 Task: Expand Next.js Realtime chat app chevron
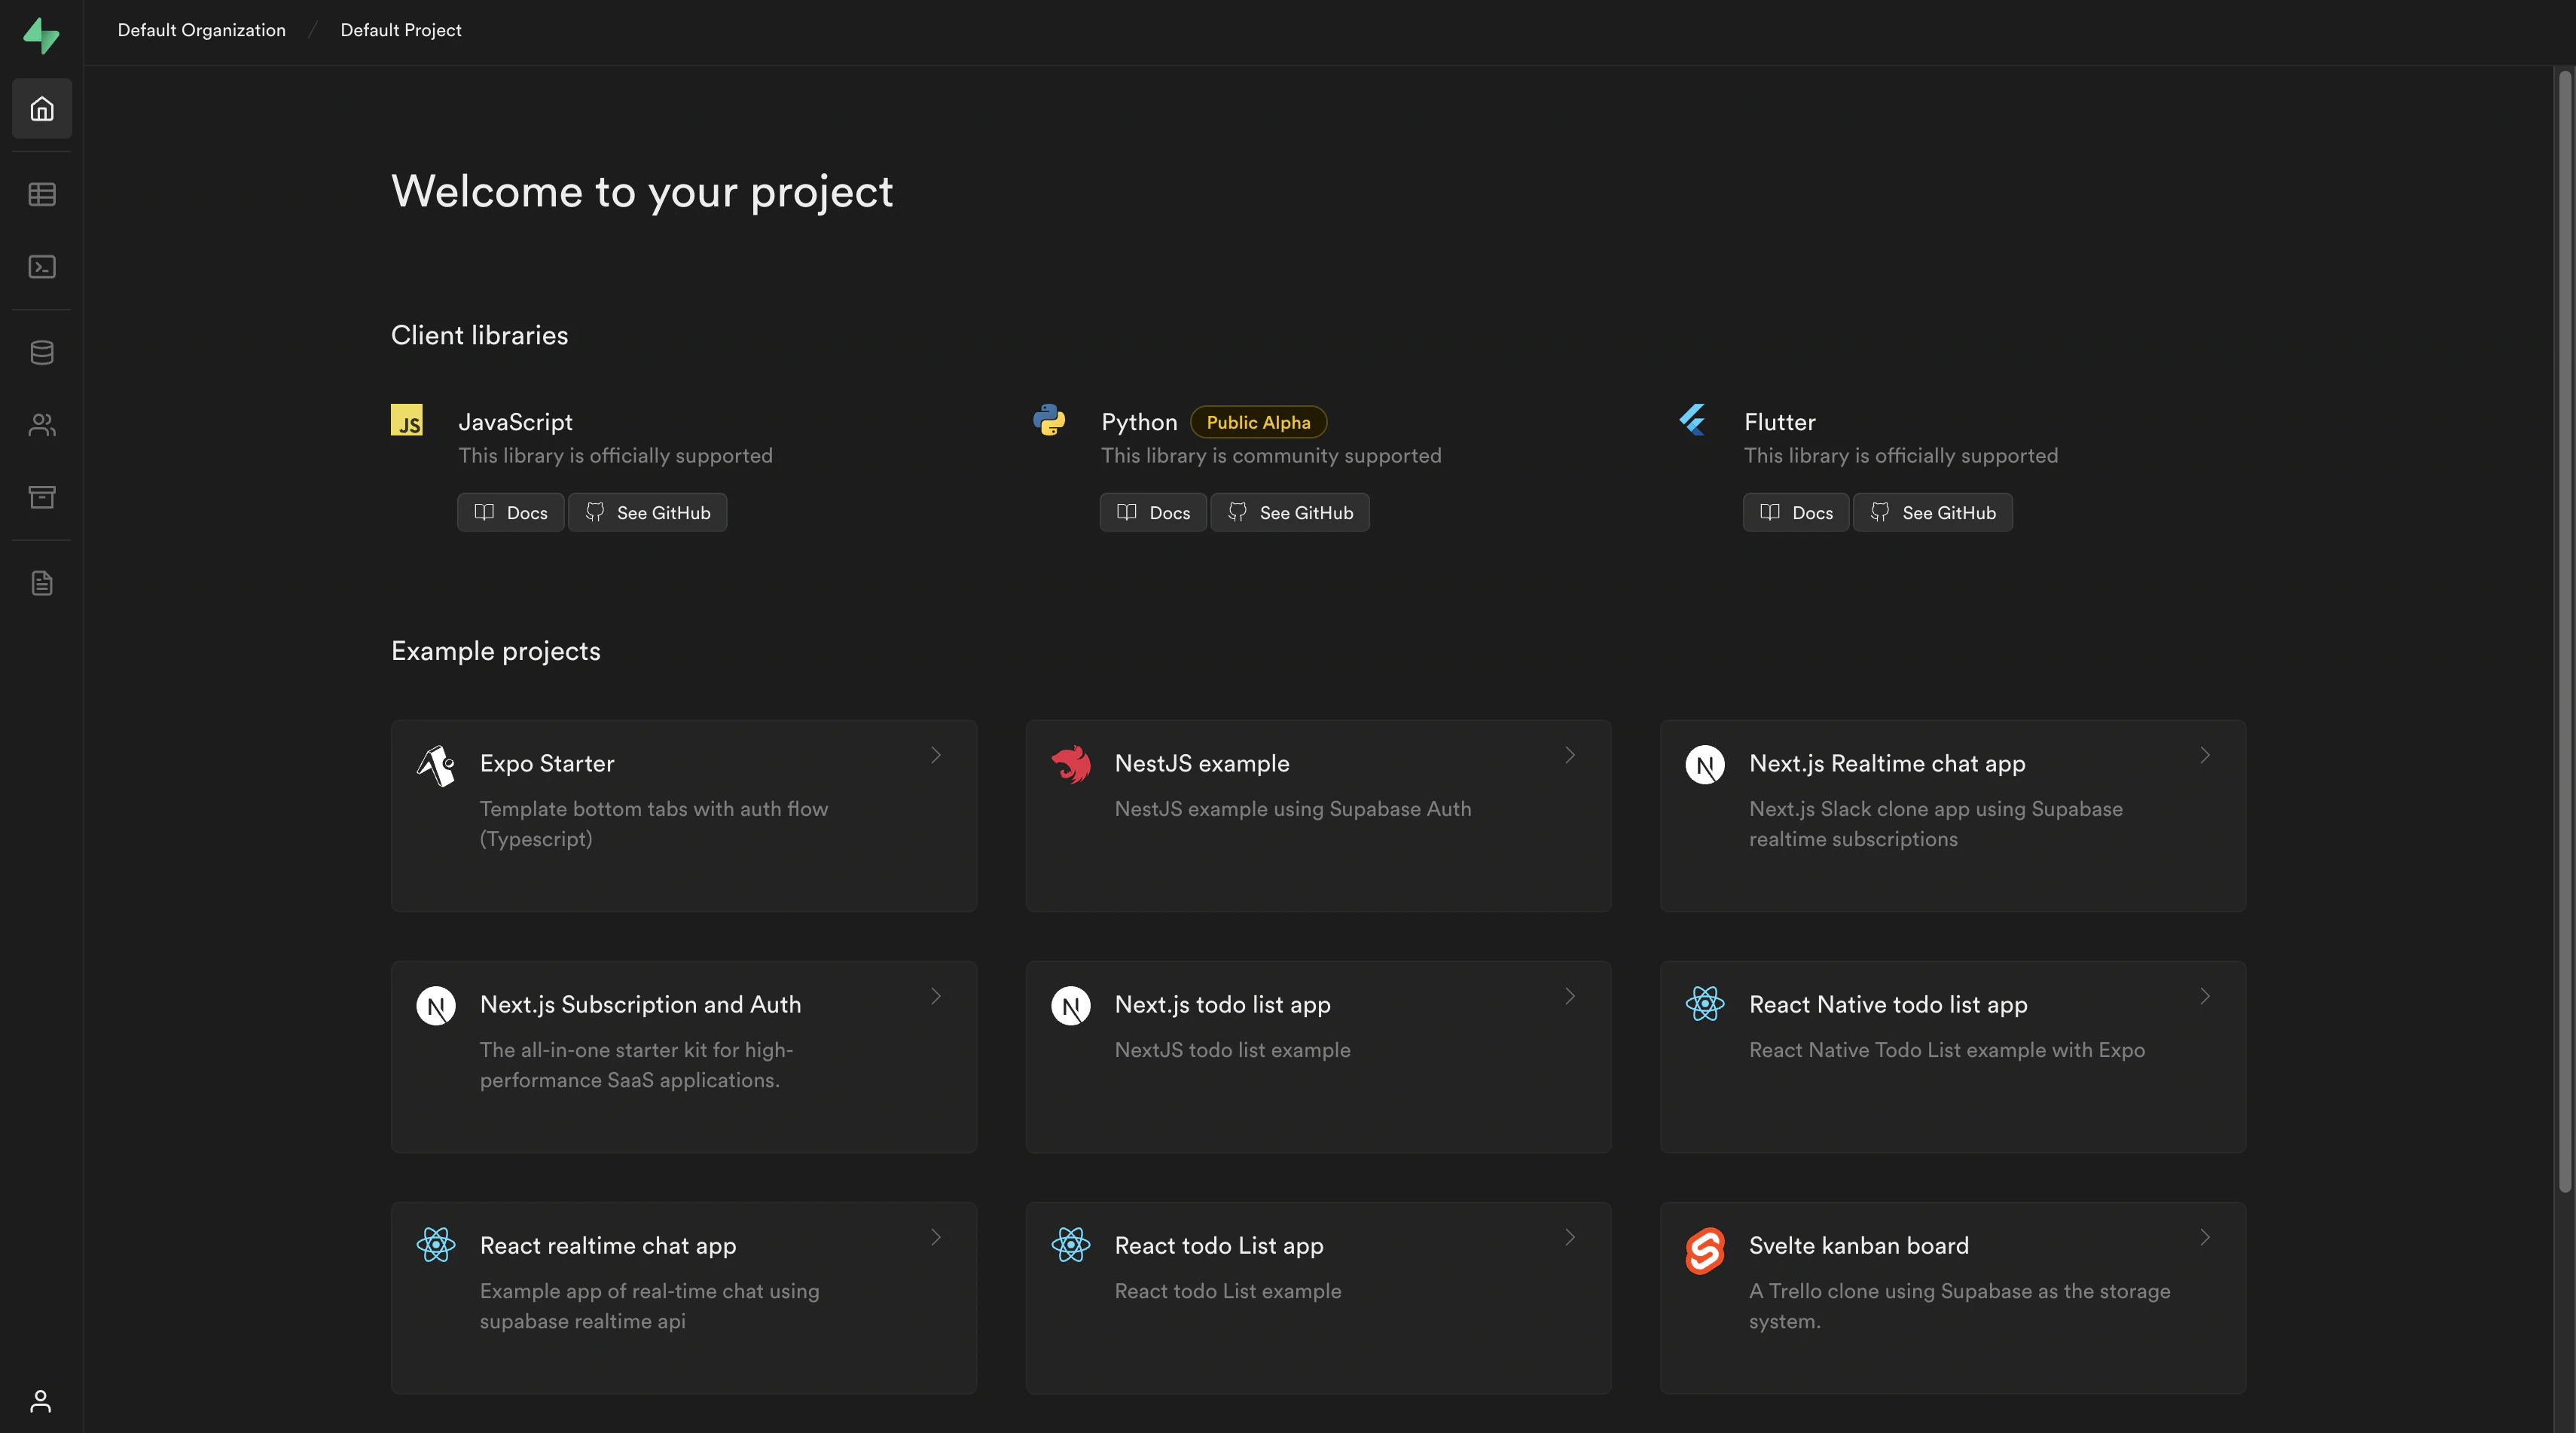[2205, 755]
